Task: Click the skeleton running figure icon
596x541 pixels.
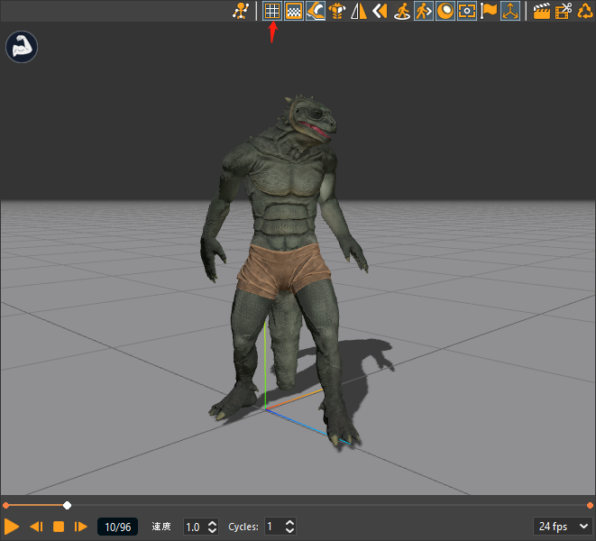Action: pyautogui.click(x=240, y=11)
